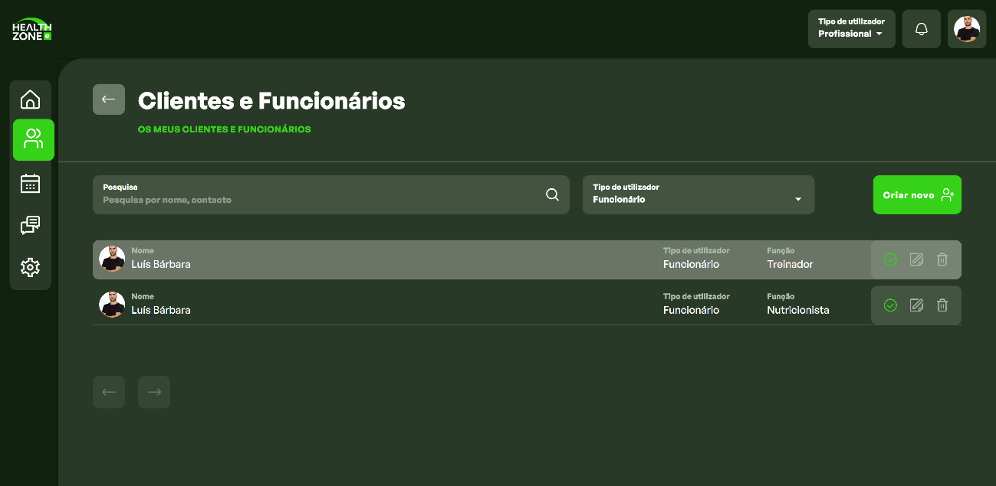Focus the Pesquisa search field

(331, 194)
